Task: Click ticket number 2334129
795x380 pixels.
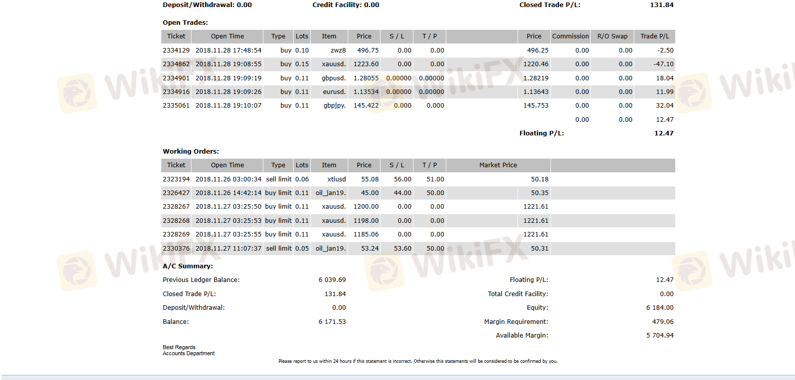Action: 176,51
